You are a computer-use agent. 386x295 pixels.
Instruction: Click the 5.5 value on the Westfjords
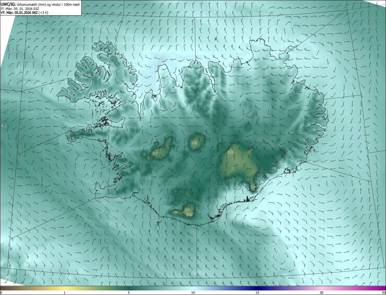pos(92,75)
